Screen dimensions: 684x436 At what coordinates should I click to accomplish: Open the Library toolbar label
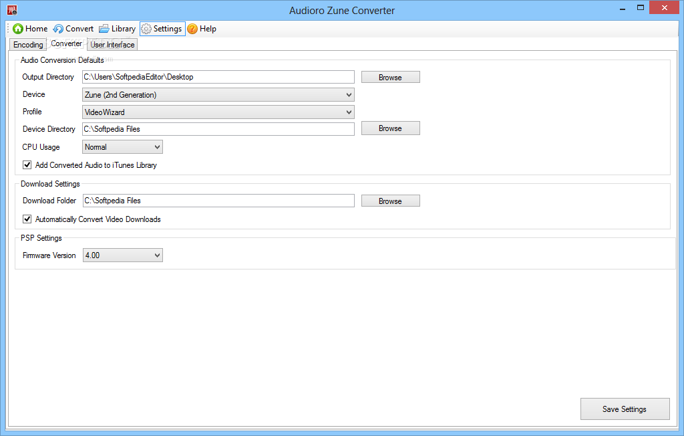pos(124,29)
